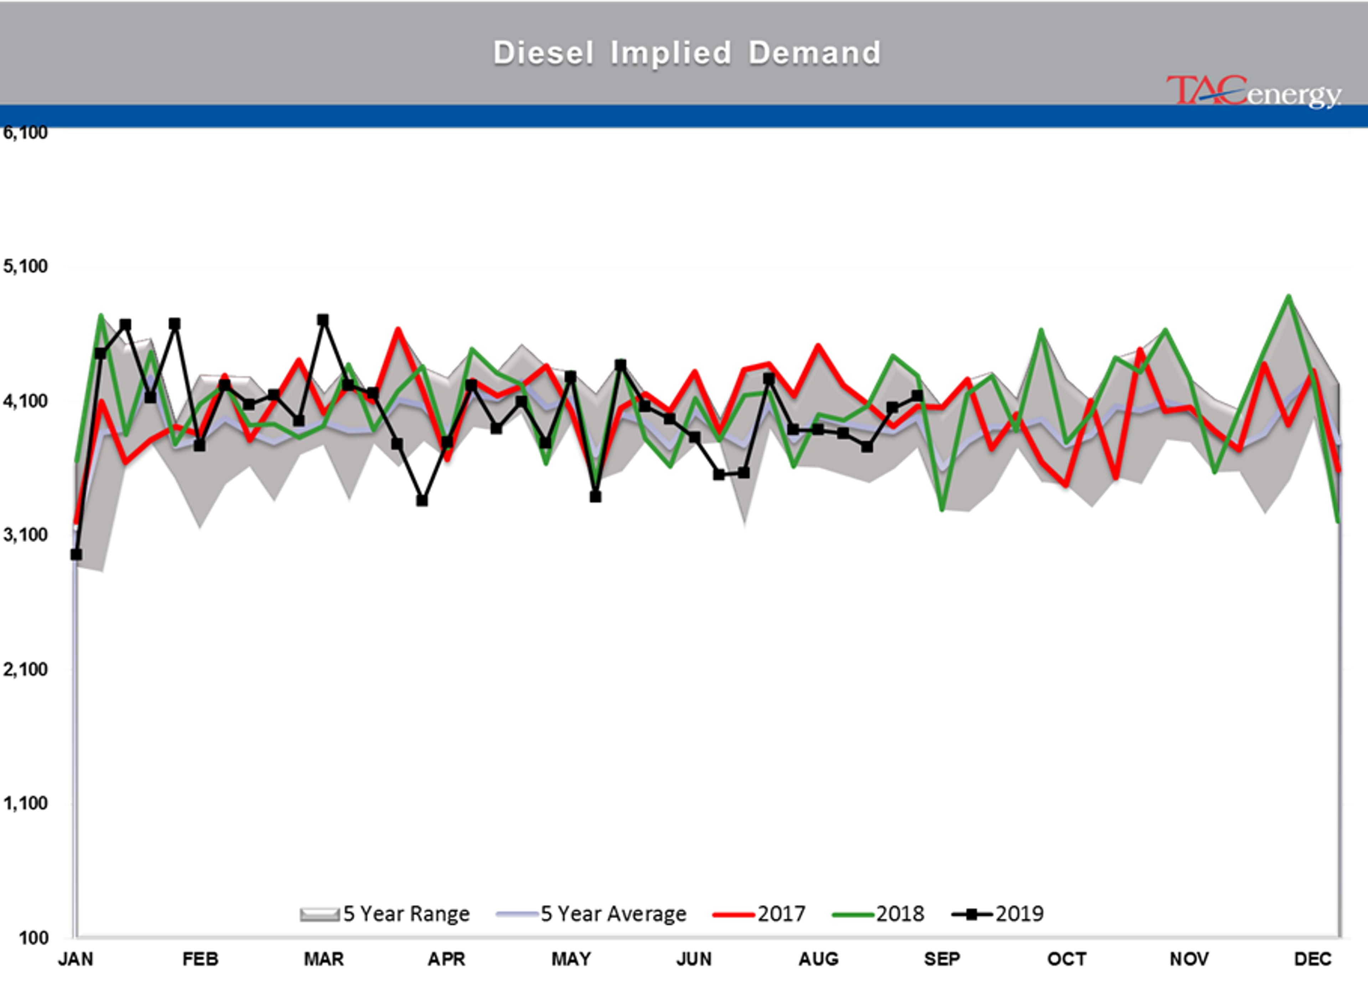Click the 2019 peak marker above MAR
The height and width of the screenshot is (994, 1368).
pyautogui.click(x=323, y=319)
